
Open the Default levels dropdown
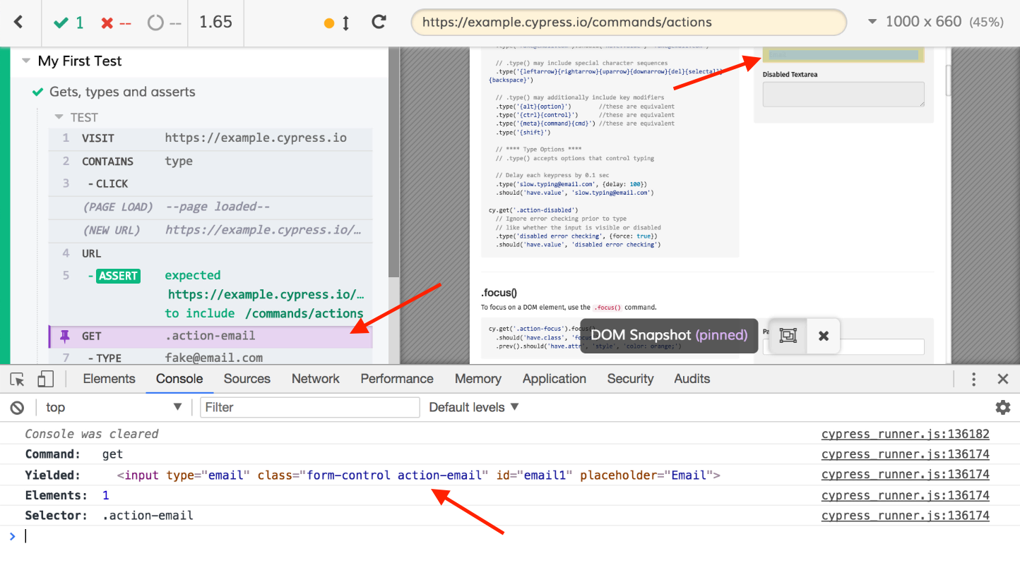pos(473,407)
